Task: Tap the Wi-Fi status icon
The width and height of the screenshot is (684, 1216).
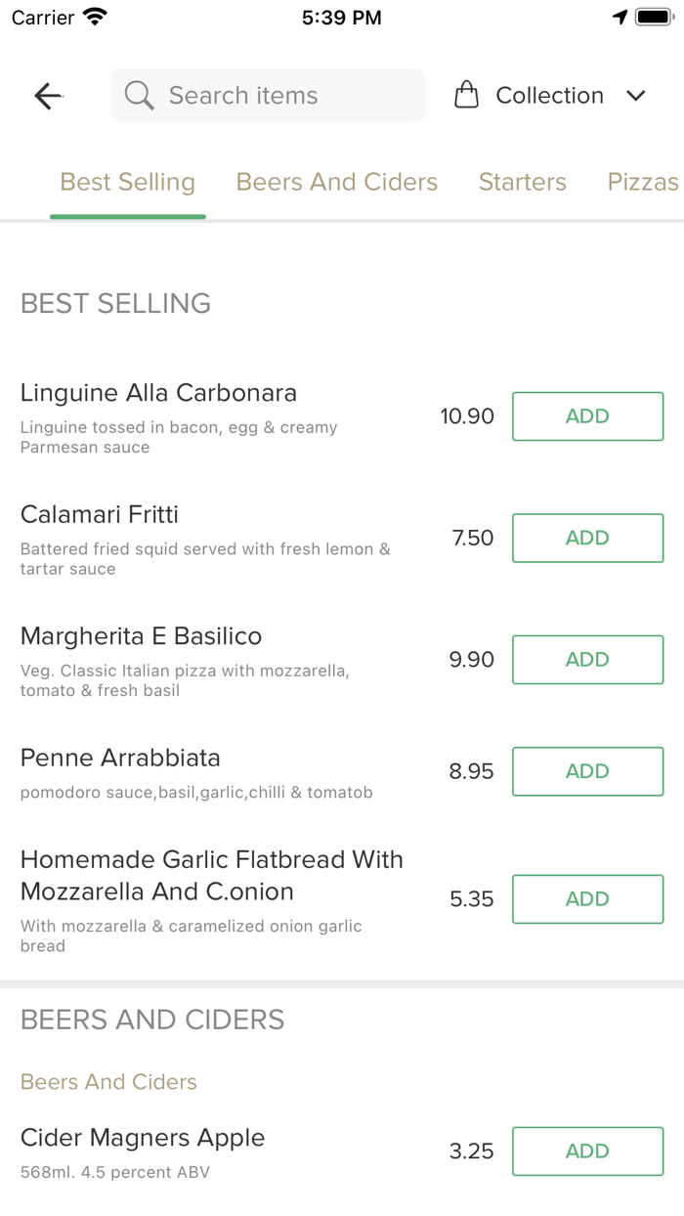Action: [95, 18]
